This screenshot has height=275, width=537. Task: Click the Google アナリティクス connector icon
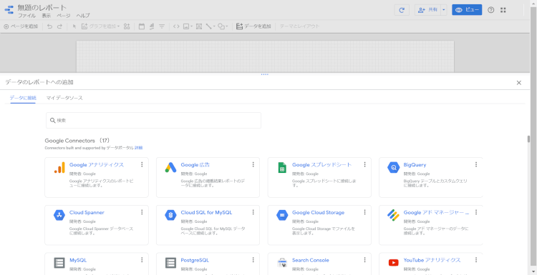(x=59, y=167)
